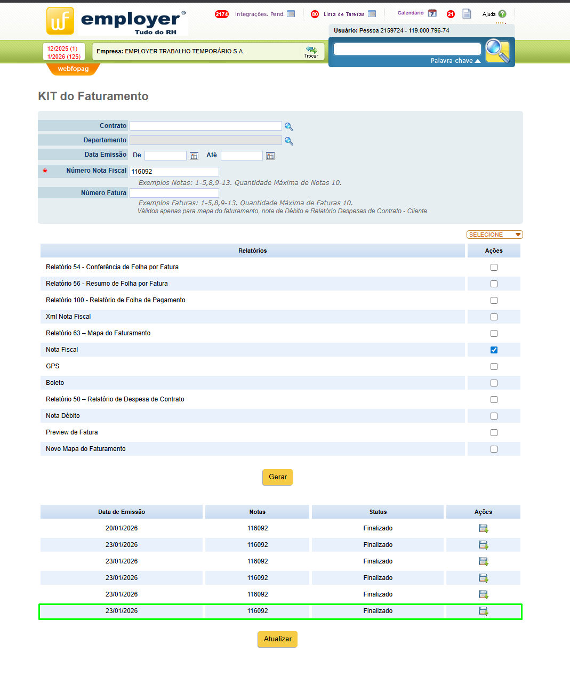
Task: Click the Gerar button
Action: tap(277, 477)
